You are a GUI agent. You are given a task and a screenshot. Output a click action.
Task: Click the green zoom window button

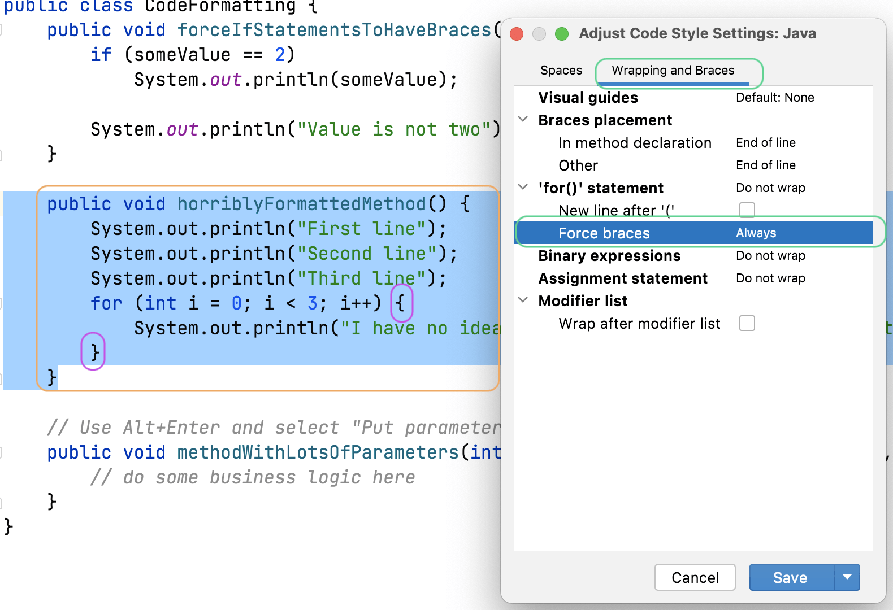(x=562, y=34)
